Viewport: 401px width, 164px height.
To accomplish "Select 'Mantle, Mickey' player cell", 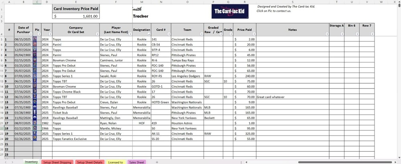I will coord(116,128).
